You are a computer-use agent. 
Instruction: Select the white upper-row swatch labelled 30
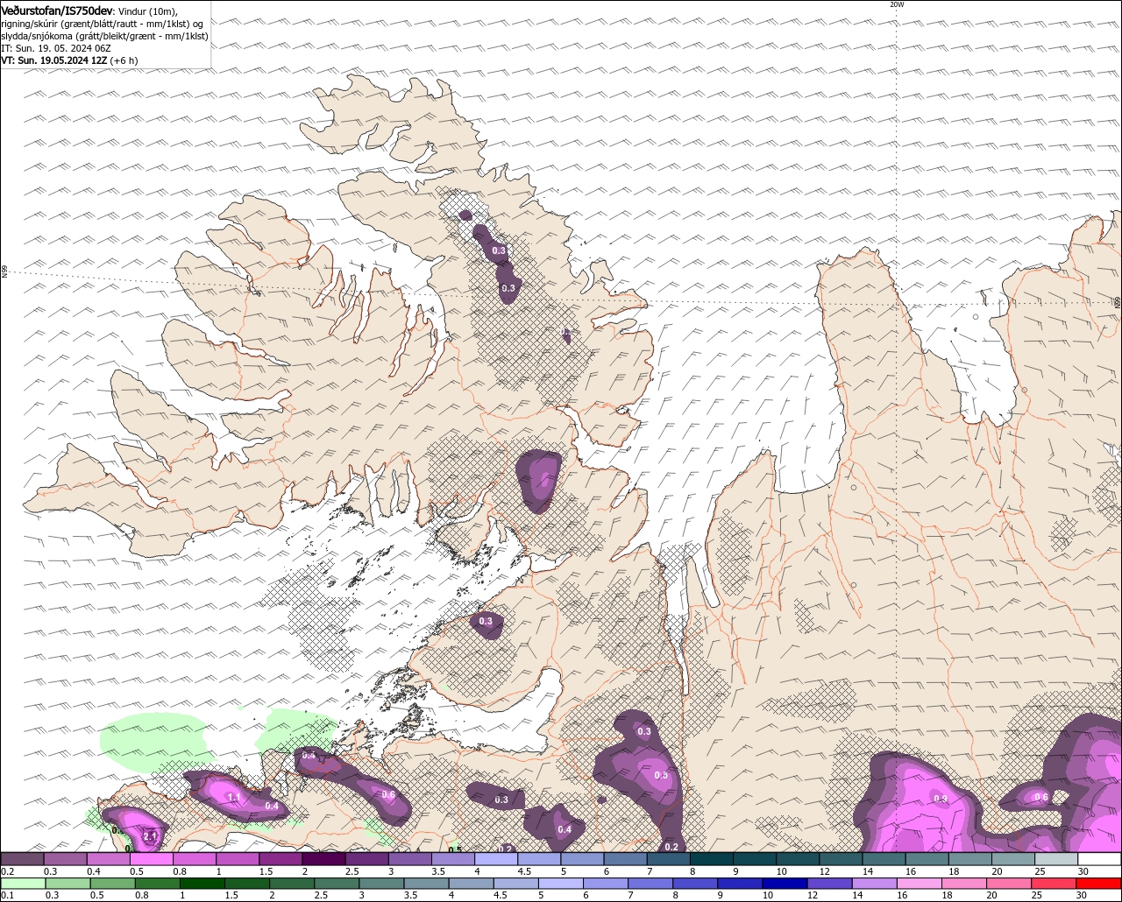pos(1100,859)
